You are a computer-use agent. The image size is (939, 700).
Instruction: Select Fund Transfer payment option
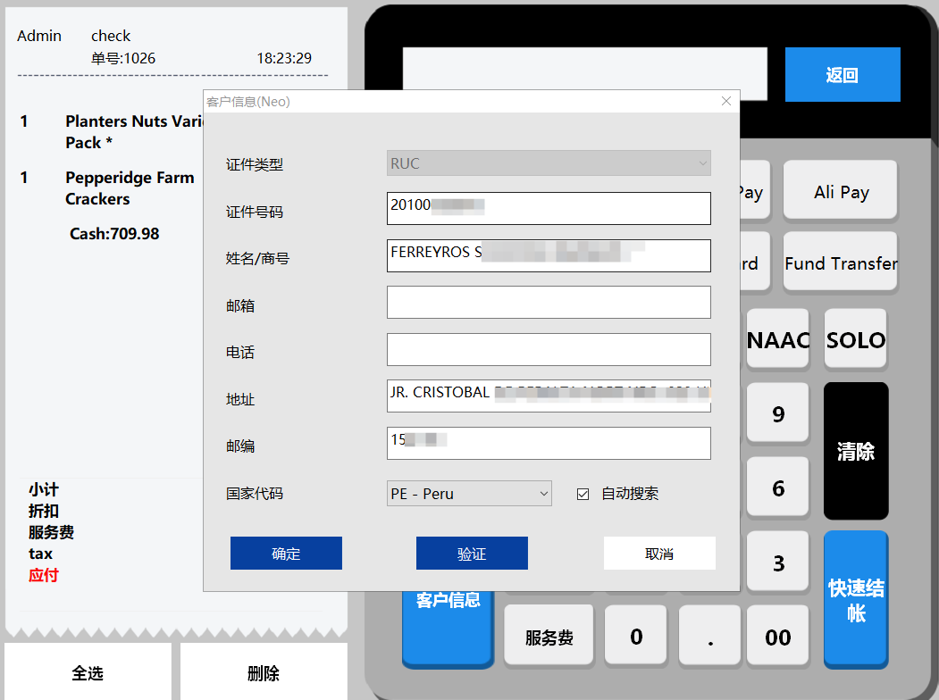[x=840, y=262]
